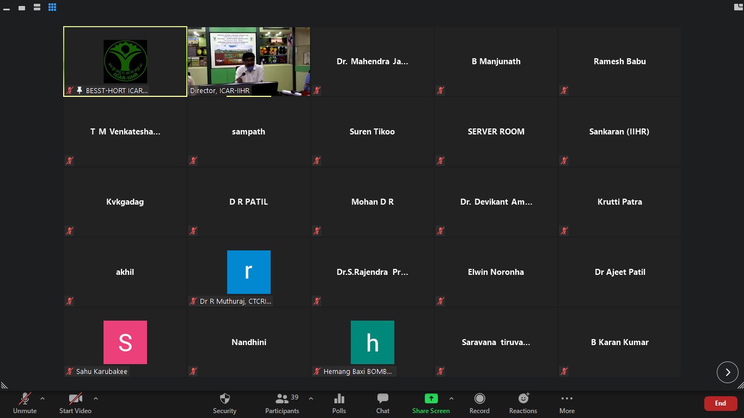
Task: Click the red End button
Action: point(721,403)
